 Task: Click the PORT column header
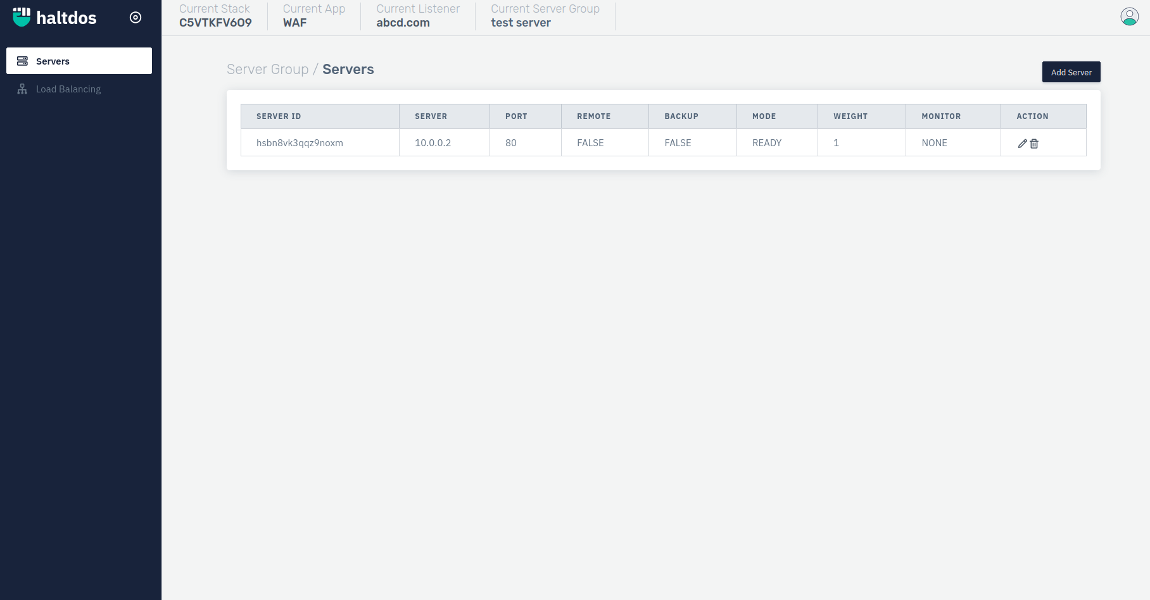pyautogui.click(x=526, y=116)
